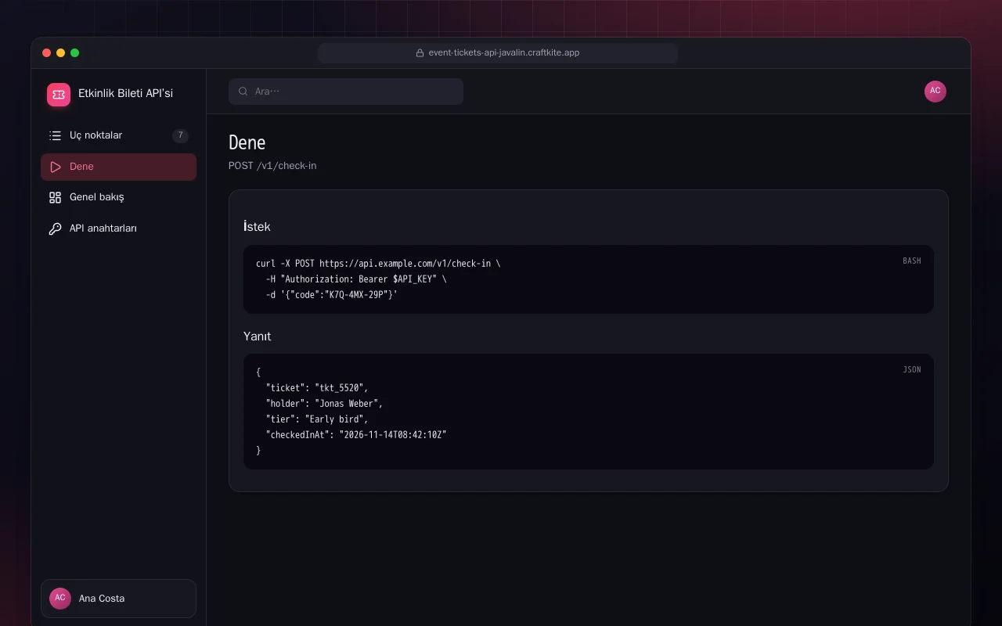The height and width of the screenshot is (626, 1002).
Task: Click the "holder": "Jonas Weber" line
Action: point(324,404)
